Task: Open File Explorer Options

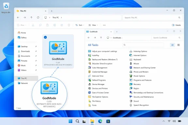Action: (98, 97)
